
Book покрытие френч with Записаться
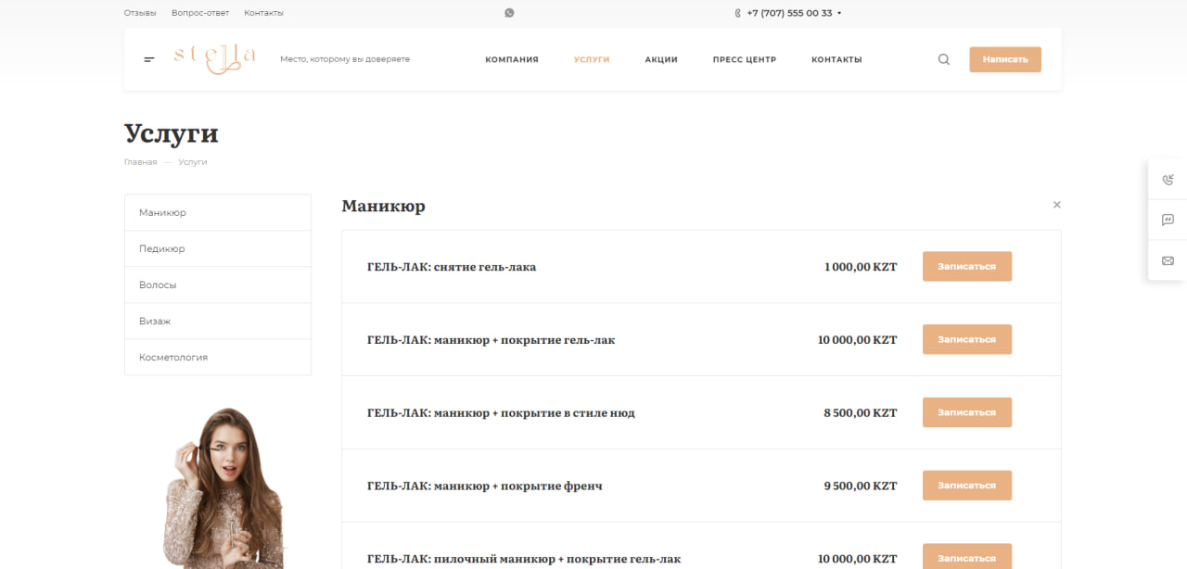[x=967, y=486]
